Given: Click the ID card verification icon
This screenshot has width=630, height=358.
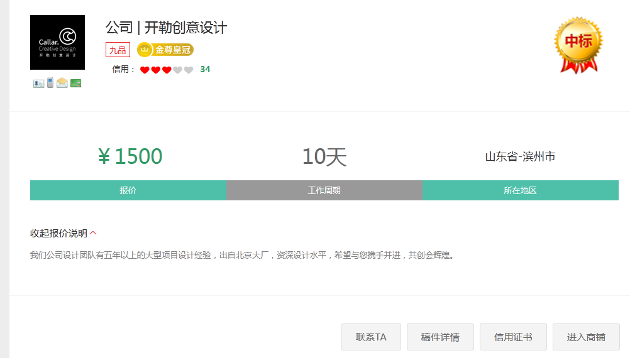Looking at the screenshot, I should pyautogui.click(x=38, y=83).
